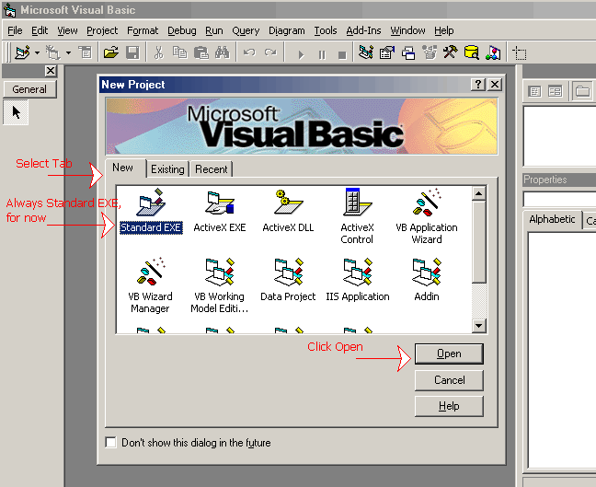This screenshot has width=596, height=487.
Task: Click View Code icon in Project panel
Action: point(534,91)
